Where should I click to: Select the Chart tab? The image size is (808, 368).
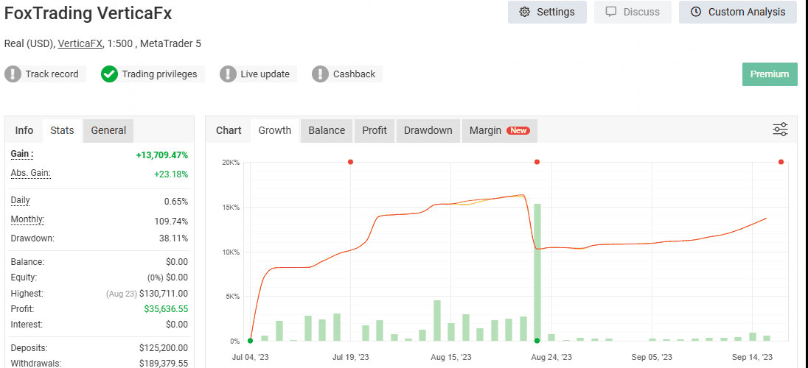point(229,130)
